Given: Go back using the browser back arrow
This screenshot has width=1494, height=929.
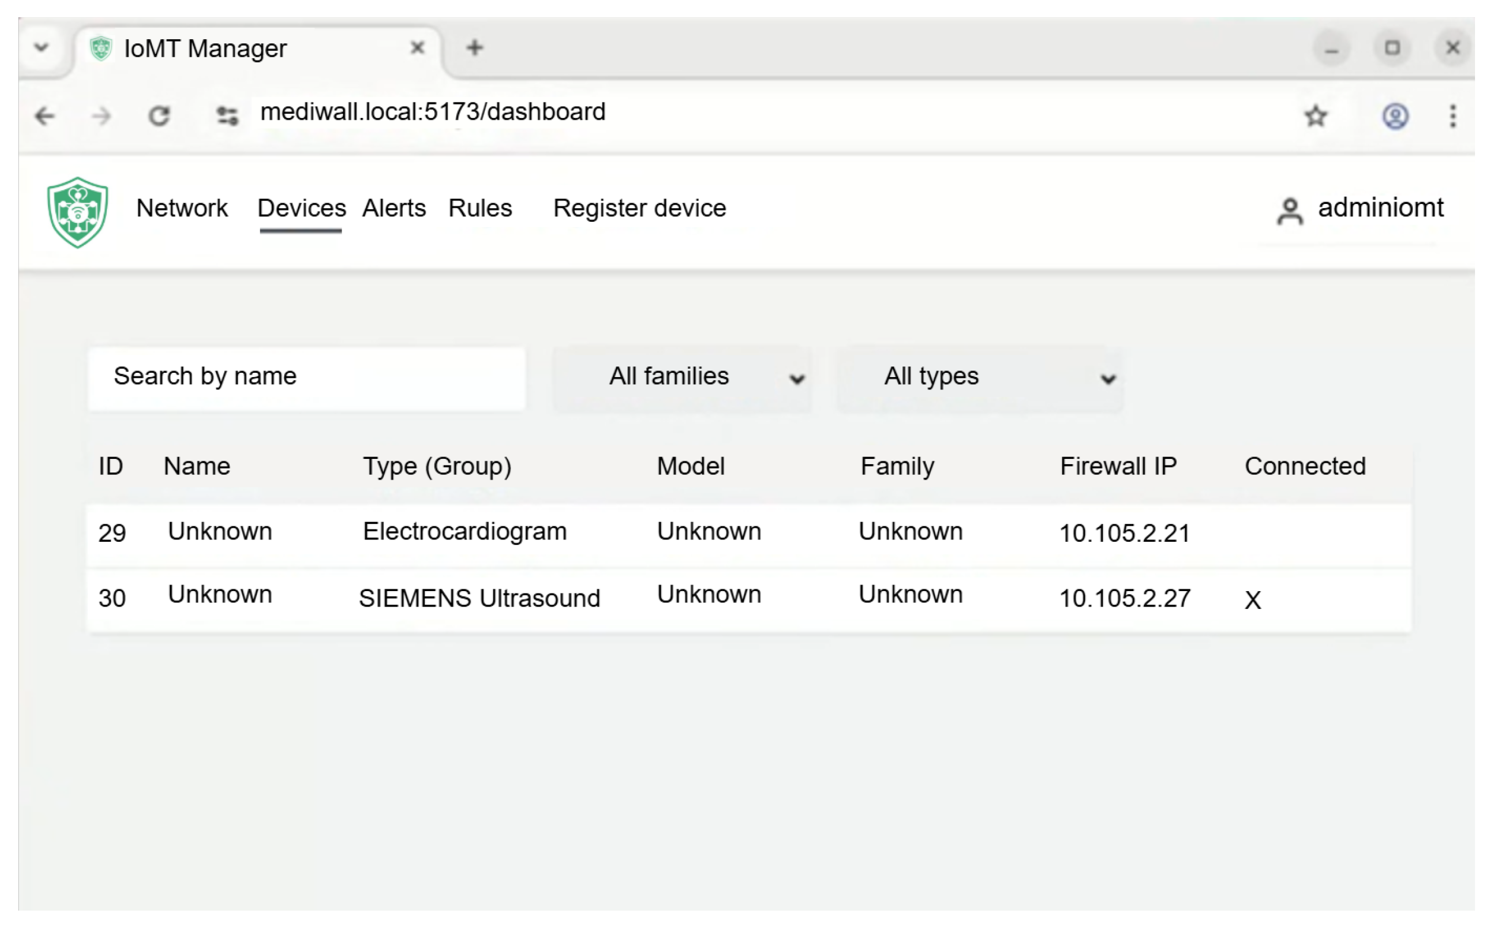Looking at the screenshot, I should [x=45, y=116].
